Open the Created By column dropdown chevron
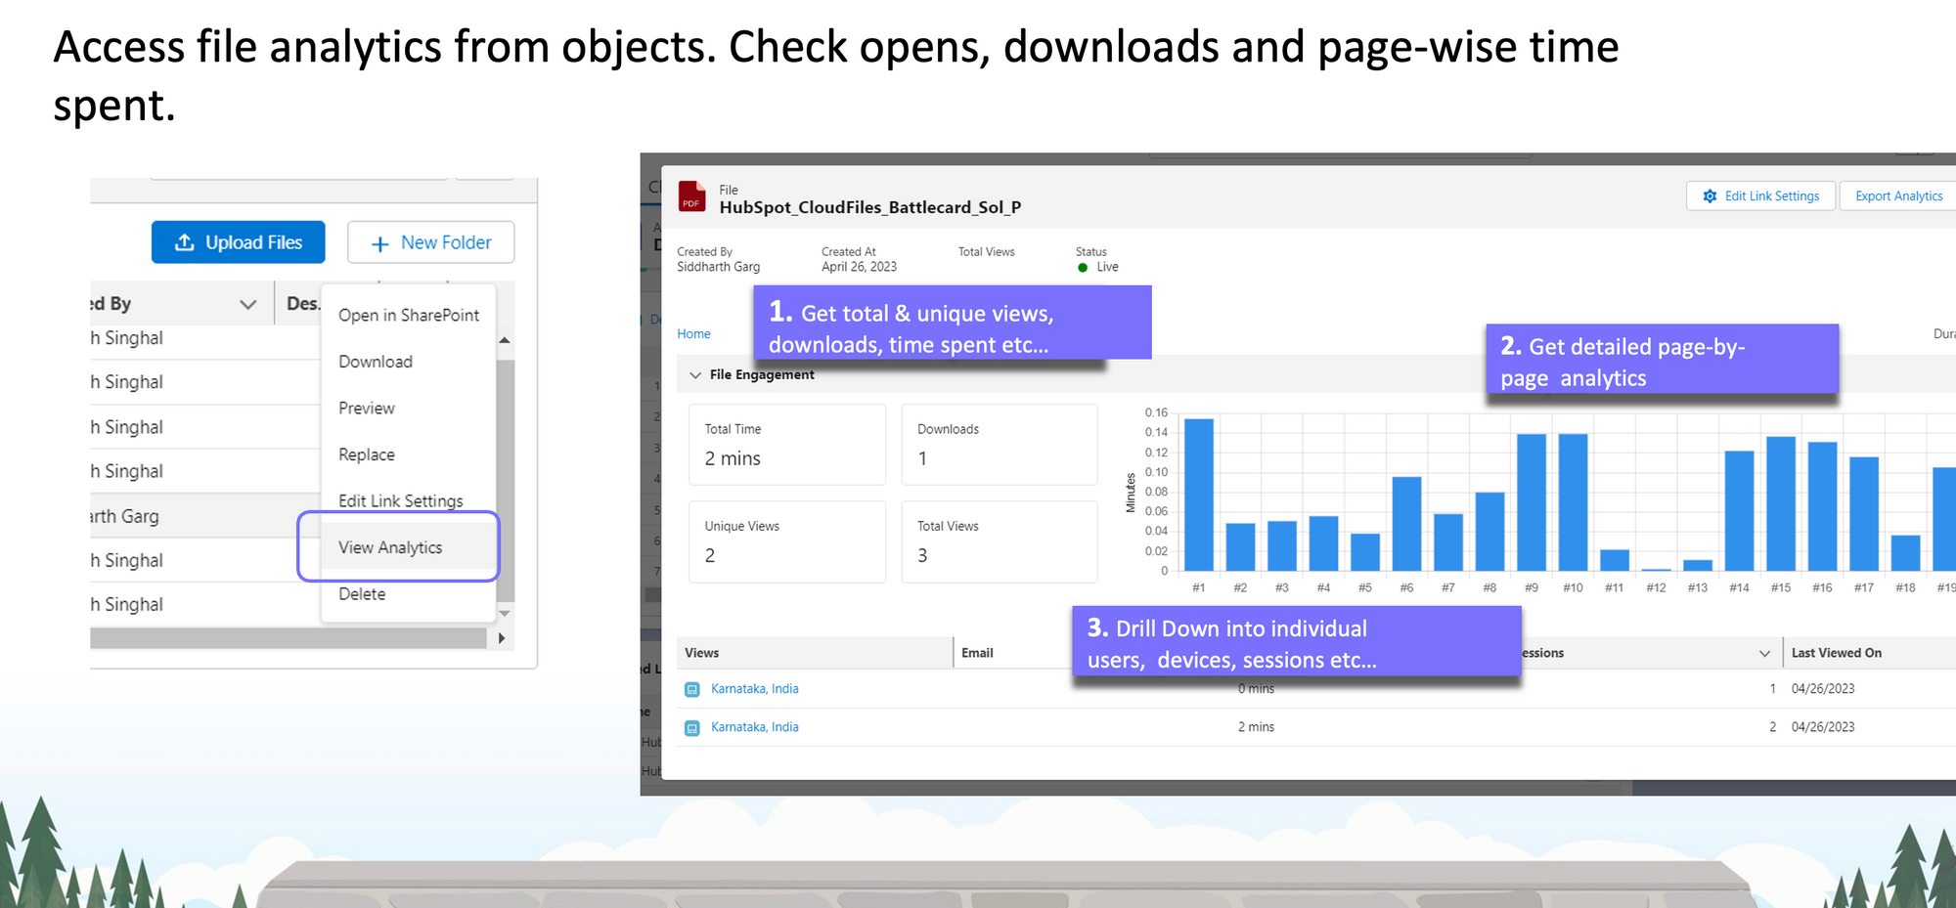The width and height of the screenshot is (1956, 908). [248, 305]
